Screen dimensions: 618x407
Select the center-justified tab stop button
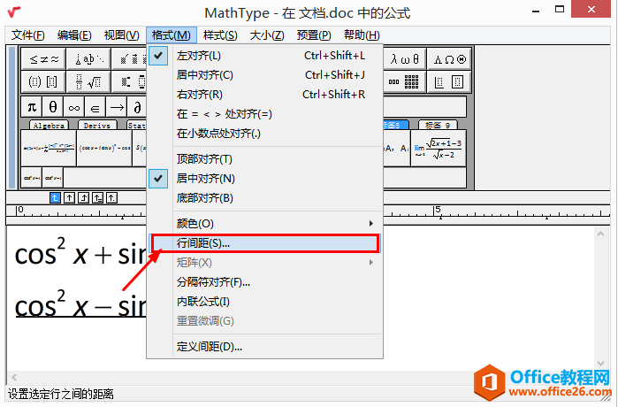point(69,197)
